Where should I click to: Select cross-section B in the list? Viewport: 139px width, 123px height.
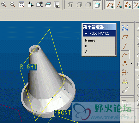tap(86, 46)
